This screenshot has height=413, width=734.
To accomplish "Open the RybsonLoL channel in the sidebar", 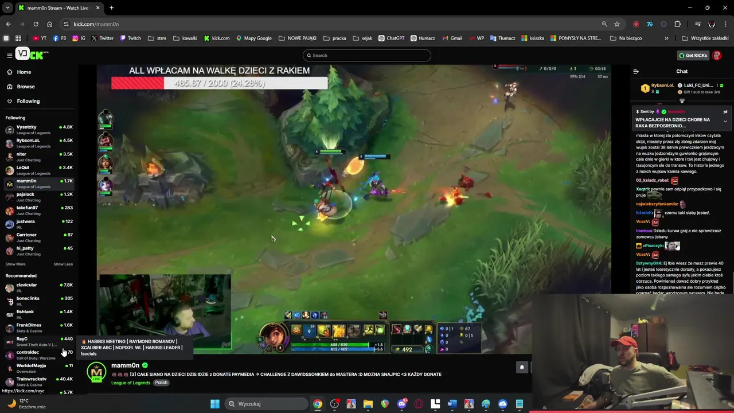I will point(39,143).
